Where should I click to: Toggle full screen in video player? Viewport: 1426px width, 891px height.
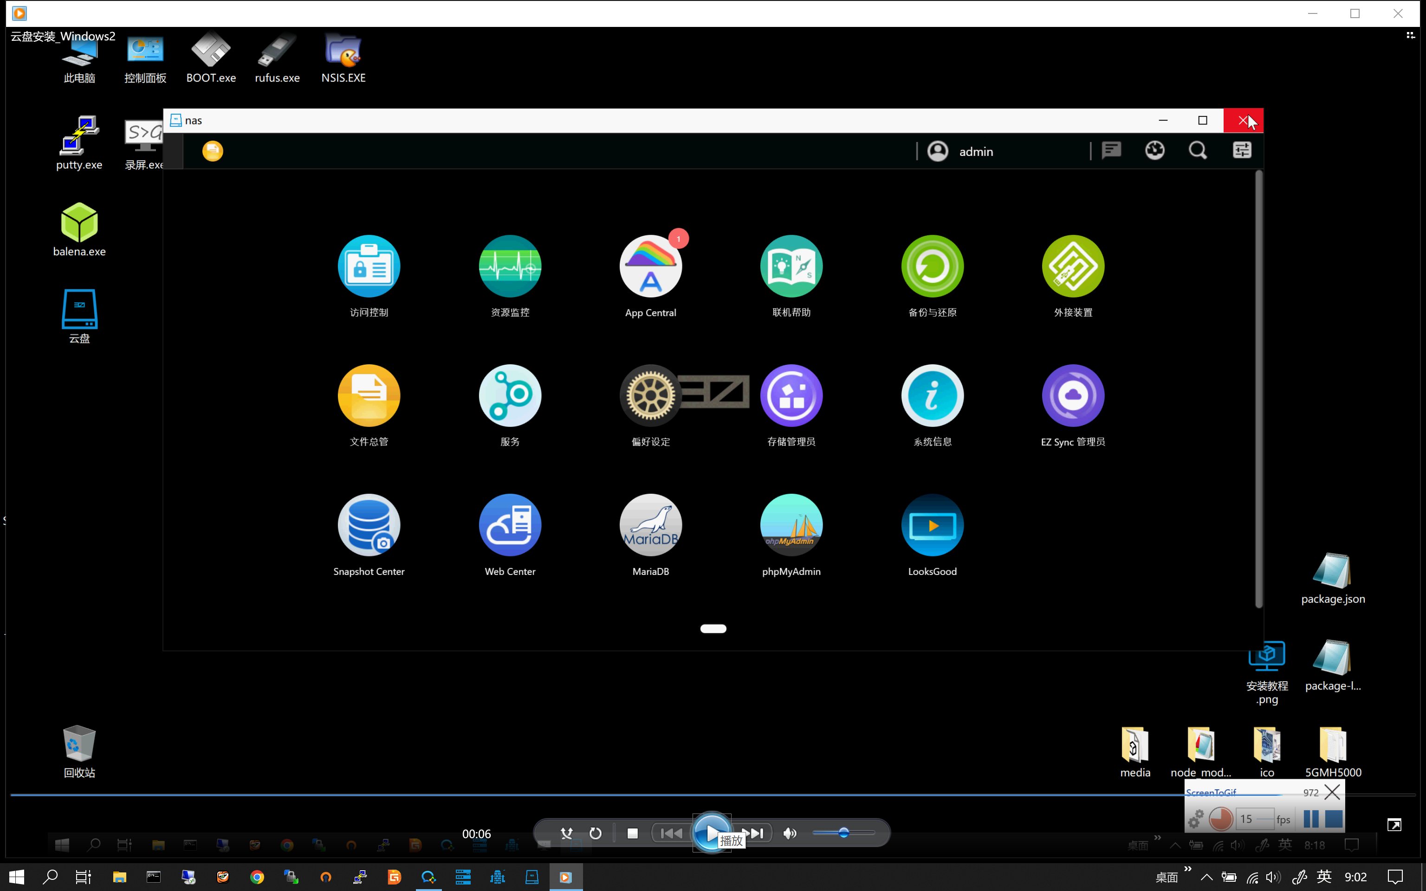click(x=1394, y=825)
